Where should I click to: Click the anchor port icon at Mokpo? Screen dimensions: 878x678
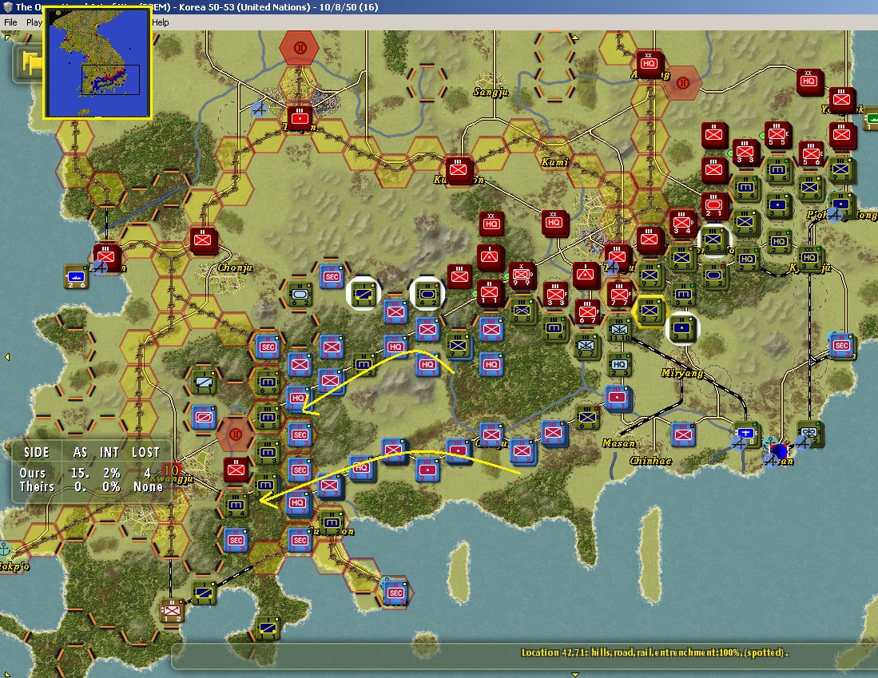[x=5, y=549]
